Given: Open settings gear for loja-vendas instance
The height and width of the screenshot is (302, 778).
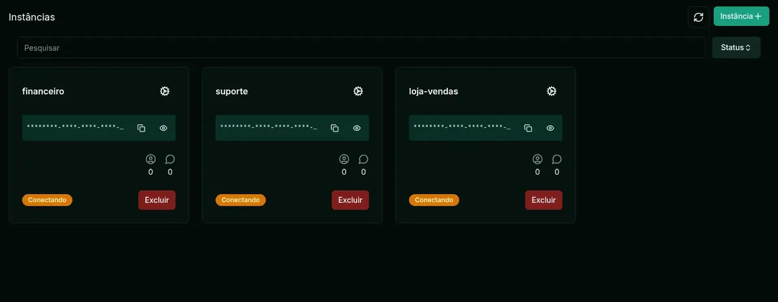Looking at the screenshot, I should coord(552,91).
